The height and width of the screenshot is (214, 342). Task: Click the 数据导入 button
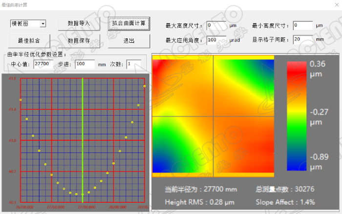(79, 23)
